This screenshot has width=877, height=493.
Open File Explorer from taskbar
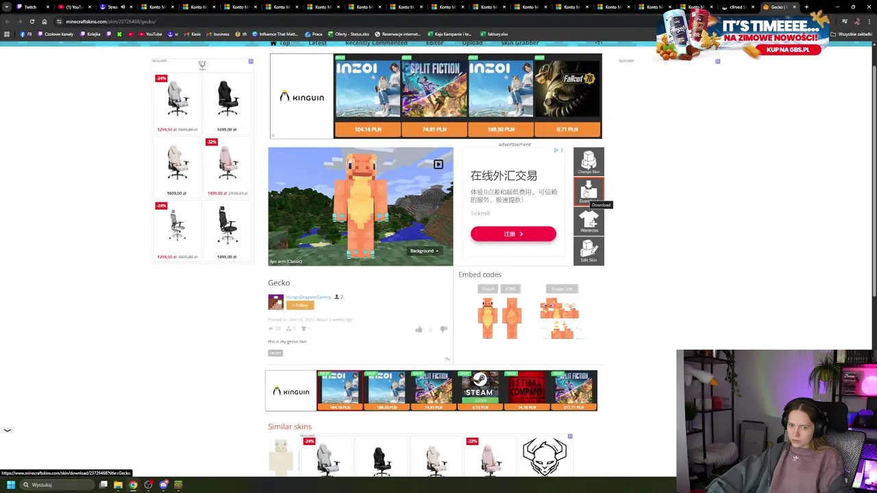click(x=118, y=485)
